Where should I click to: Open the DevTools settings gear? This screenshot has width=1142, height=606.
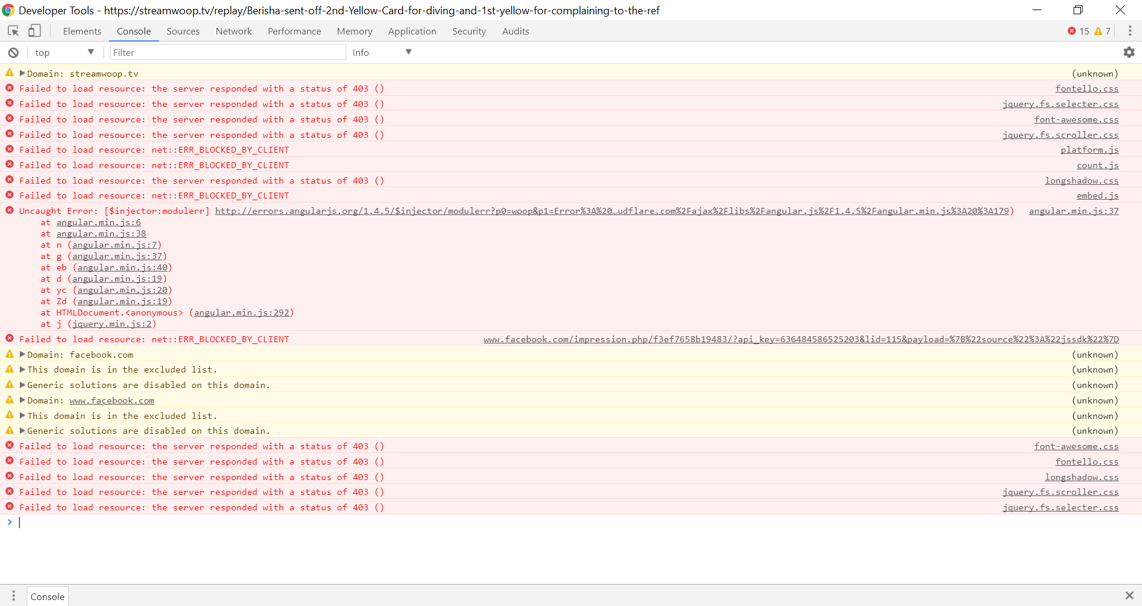point(1130,52)
